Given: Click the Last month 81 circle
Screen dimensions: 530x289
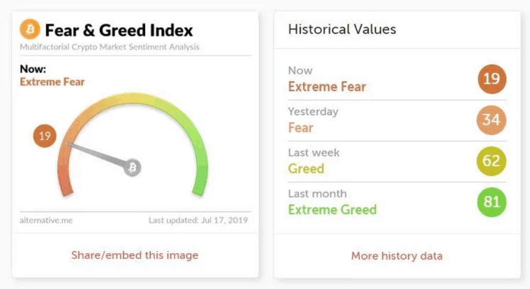Looking at the screenshot, I should 491,202.
